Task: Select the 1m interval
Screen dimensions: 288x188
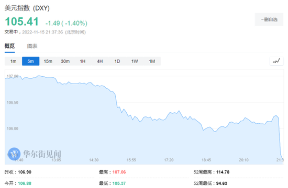Action: (x=13, y=61)
